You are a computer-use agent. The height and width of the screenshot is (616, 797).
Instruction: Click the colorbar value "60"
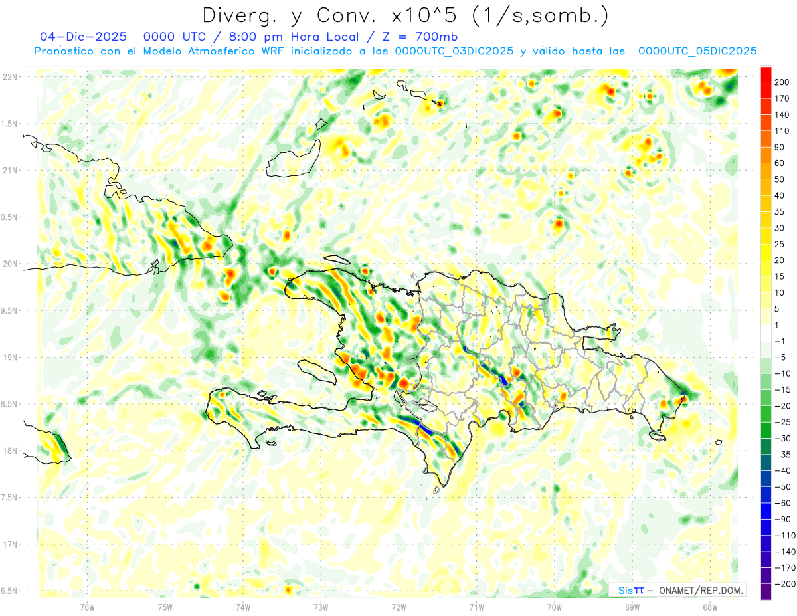pos(780,163)
